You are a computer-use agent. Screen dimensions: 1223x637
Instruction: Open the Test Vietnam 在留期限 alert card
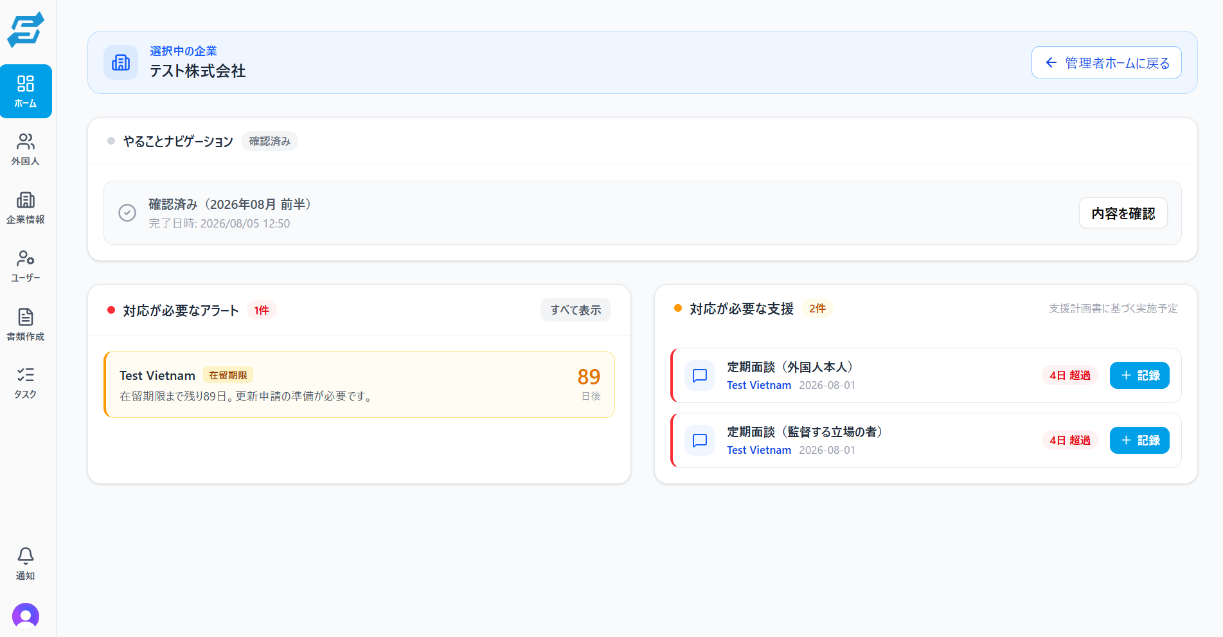pyautogui.click(x=359, y=384)
